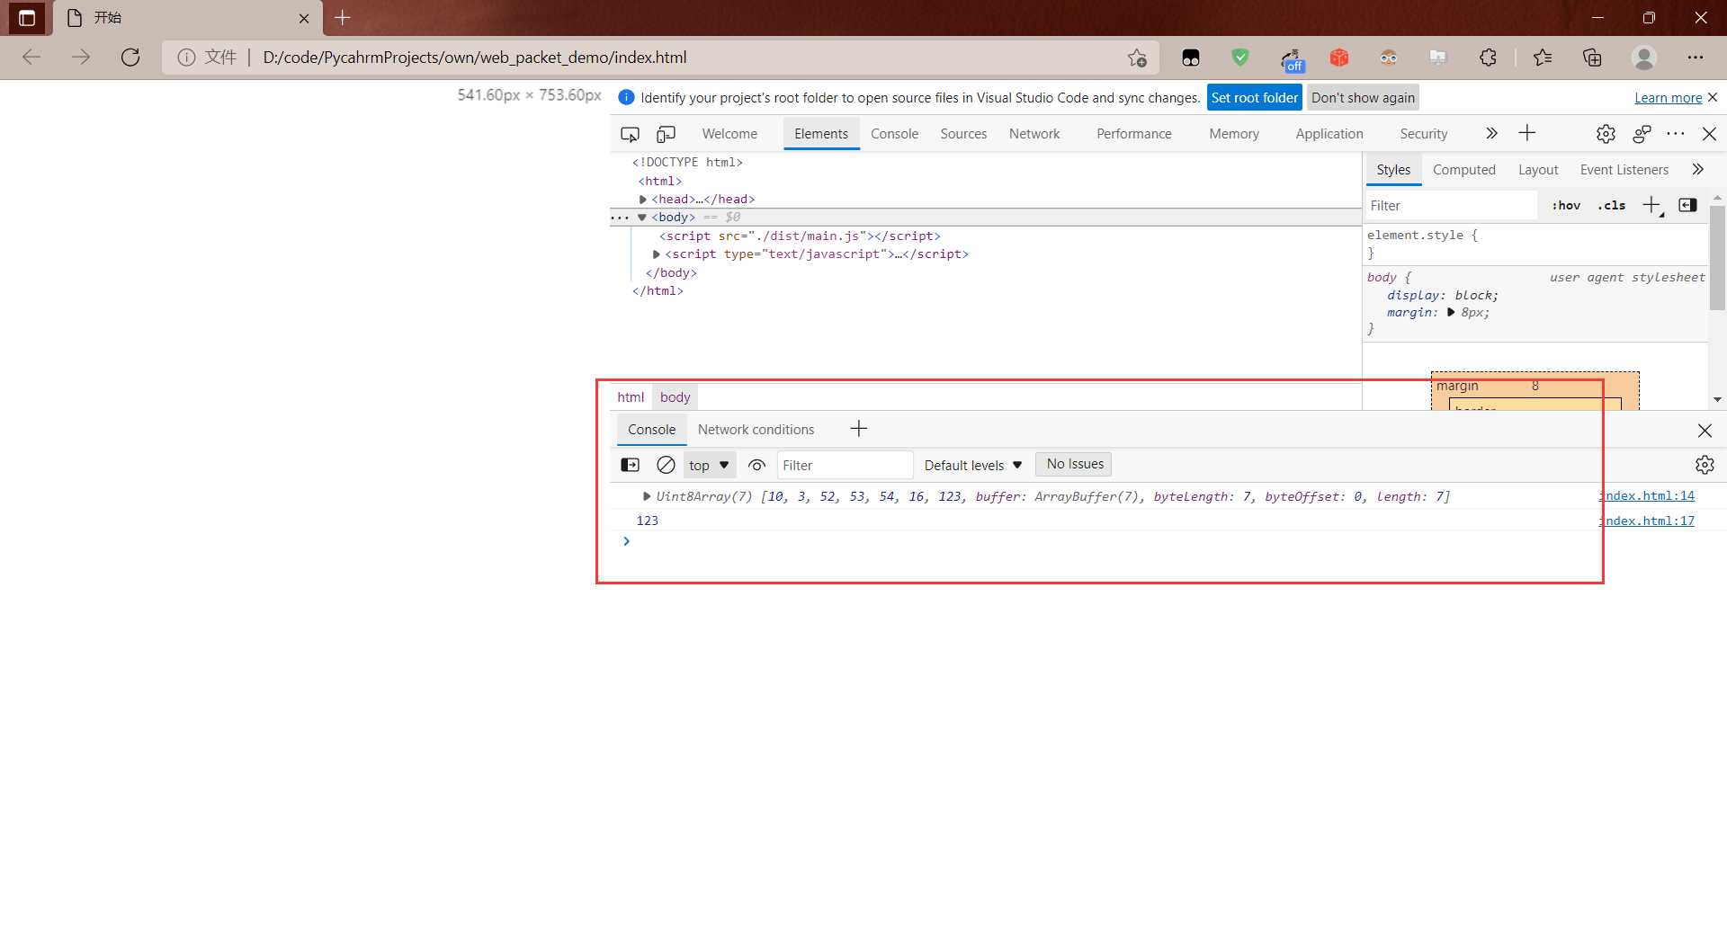Open the profile avatar
The width and height of the screenshot is (1727, 926).
click(x=1644, y=58)
